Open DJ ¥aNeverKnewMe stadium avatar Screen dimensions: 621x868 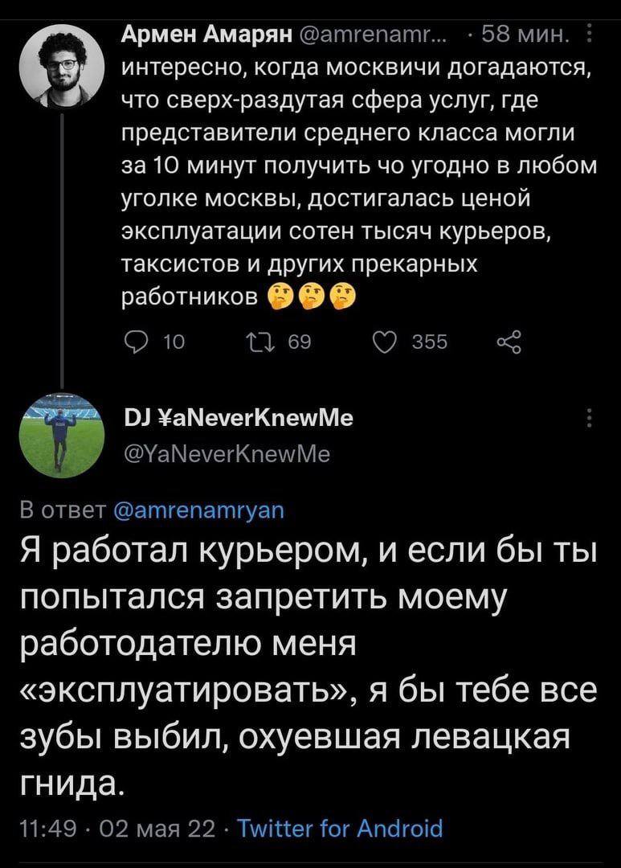(61, 436)
